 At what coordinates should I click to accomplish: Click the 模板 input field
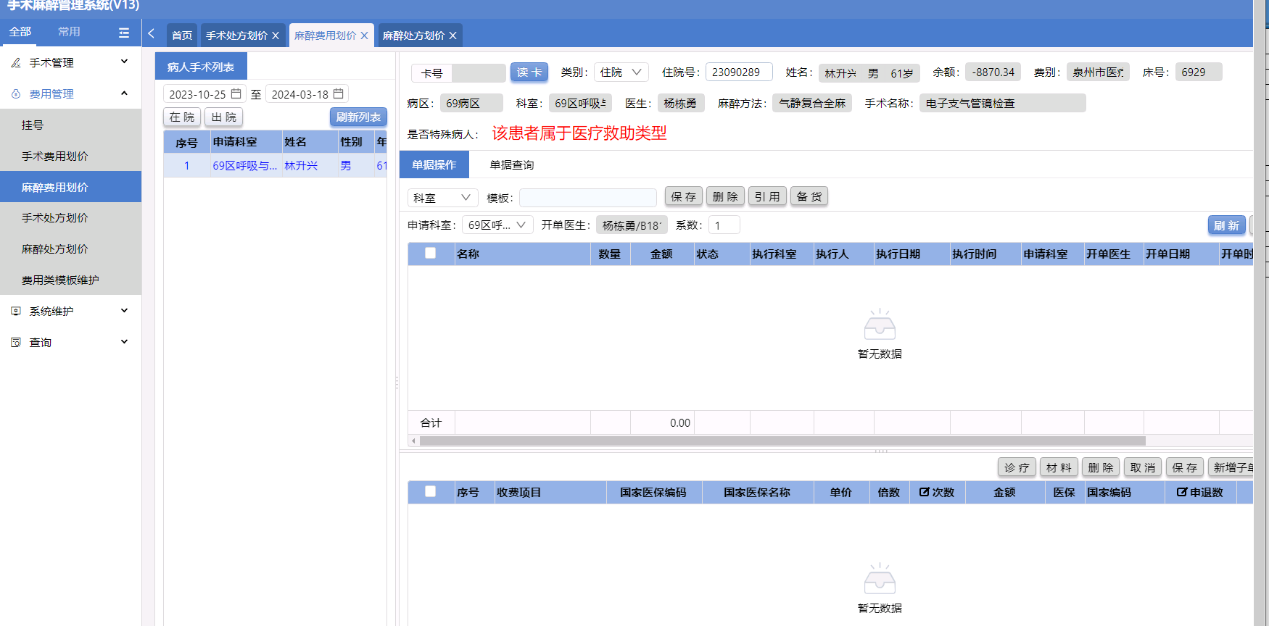[x=588, y=198]
